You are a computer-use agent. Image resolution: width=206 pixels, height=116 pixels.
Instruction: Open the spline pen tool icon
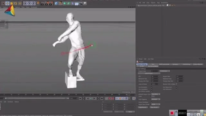[x=60, y=3]
